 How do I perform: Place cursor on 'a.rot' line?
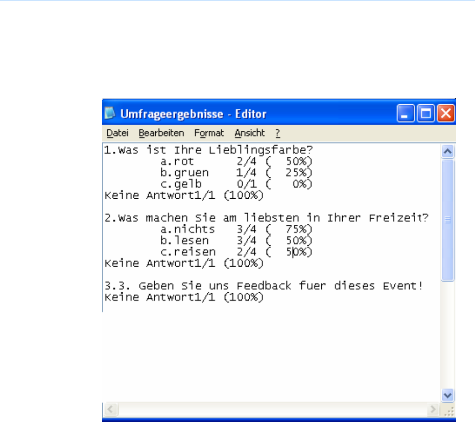point(236,161)
